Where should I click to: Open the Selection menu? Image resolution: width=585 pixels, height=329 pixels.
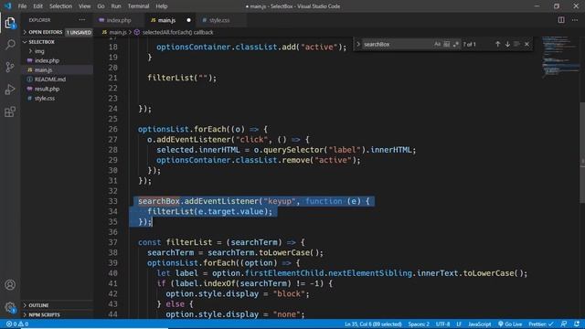coord(60,6)
